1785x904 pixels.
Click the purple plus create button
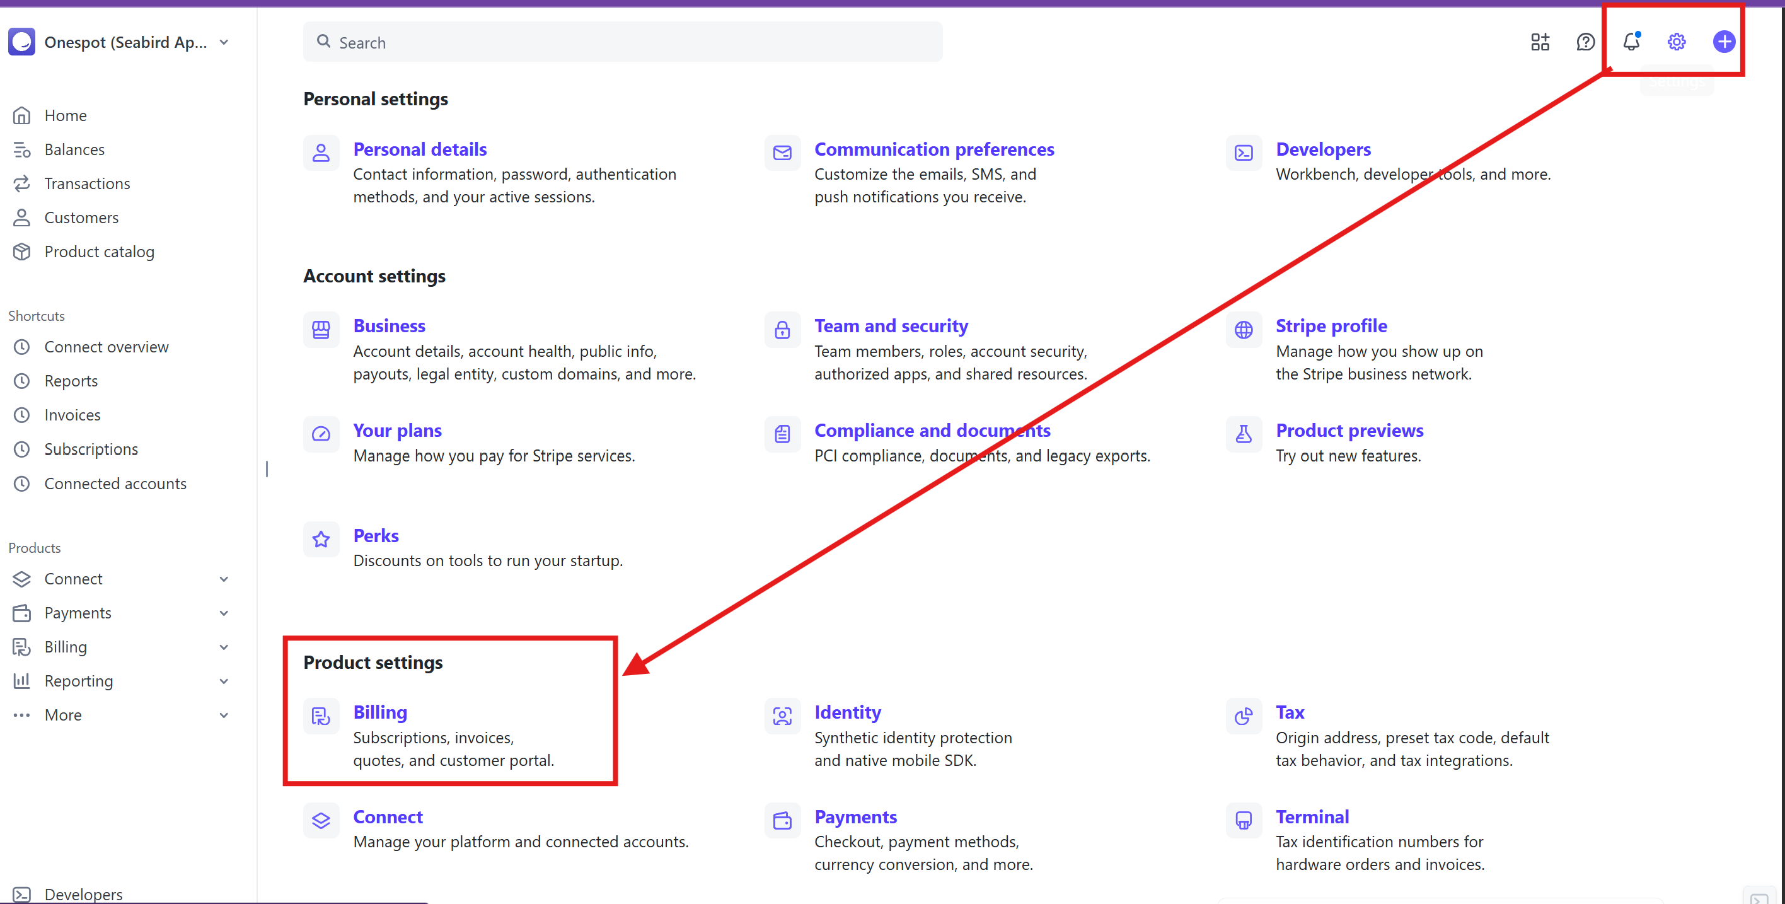[1723, 42]
